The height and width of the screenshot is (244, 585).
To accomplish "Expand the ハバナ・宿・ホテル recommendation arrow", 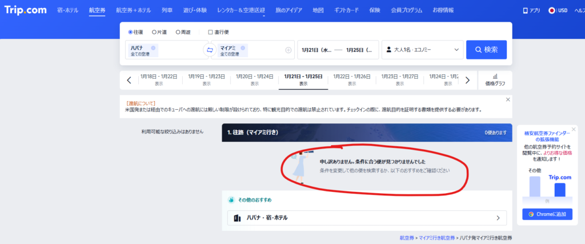I will pyautogui.click(x=498, y=218).
